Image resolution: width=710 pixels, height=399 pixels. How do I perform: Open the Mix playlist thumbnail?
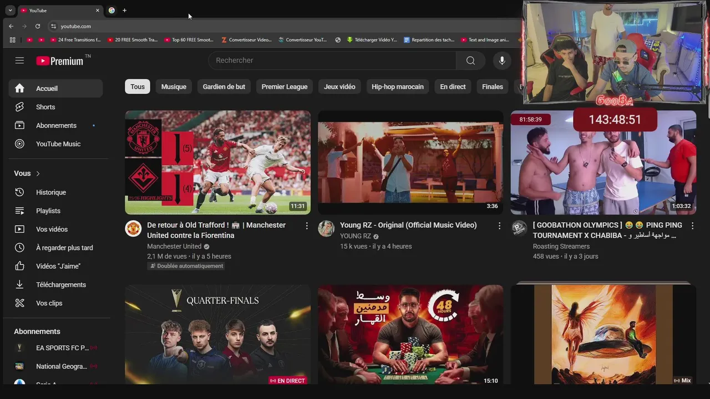pos(603,335)
